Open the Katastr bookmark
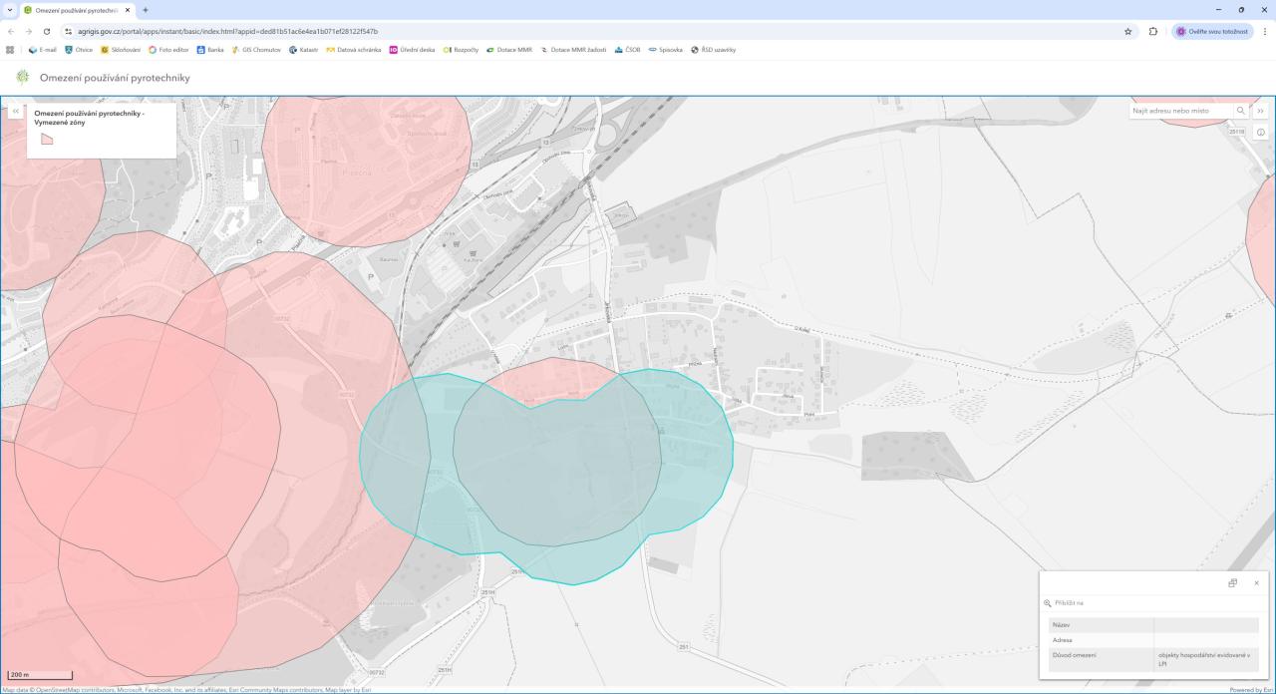The width and height of the screenshot is (1276, 694). [303, 49]
